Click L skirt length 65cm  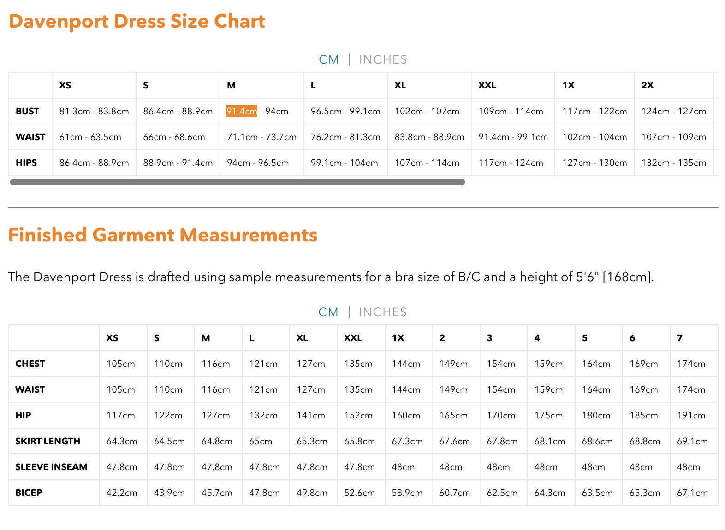[x=261, y=441]
